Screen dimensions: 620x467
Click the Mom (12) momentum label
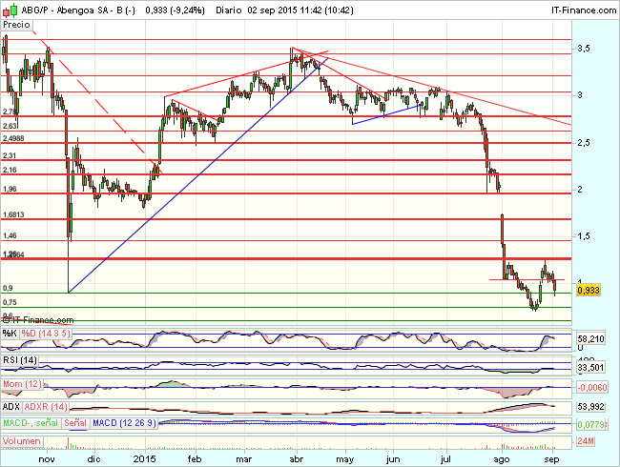point(23,383)
